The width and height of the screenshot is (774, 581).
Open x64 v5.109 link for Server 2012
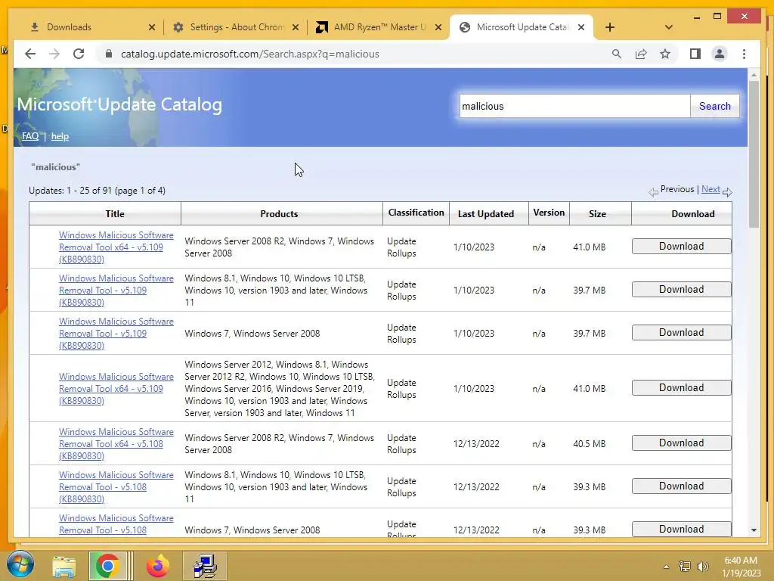[116, 388]
